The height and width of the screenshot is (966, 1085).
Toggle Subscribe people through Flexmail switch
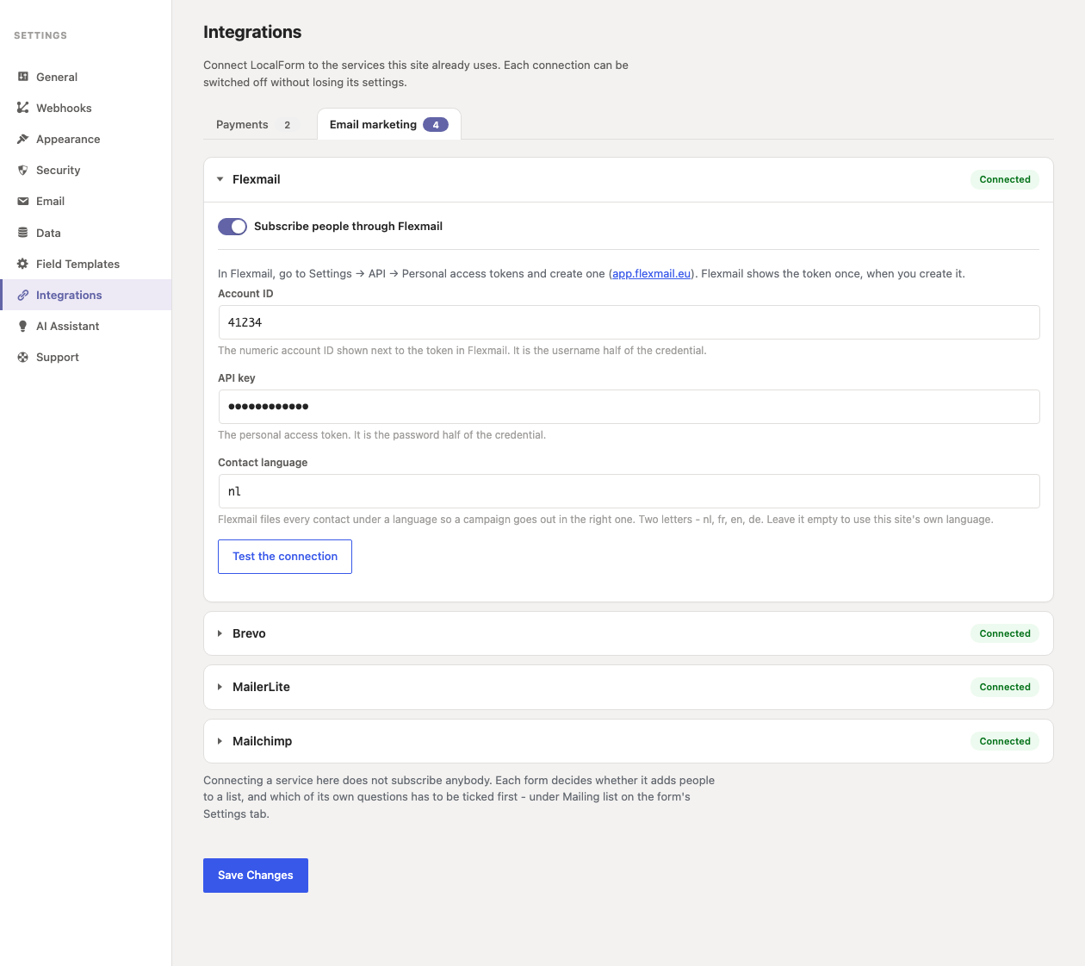coord(232,226)
